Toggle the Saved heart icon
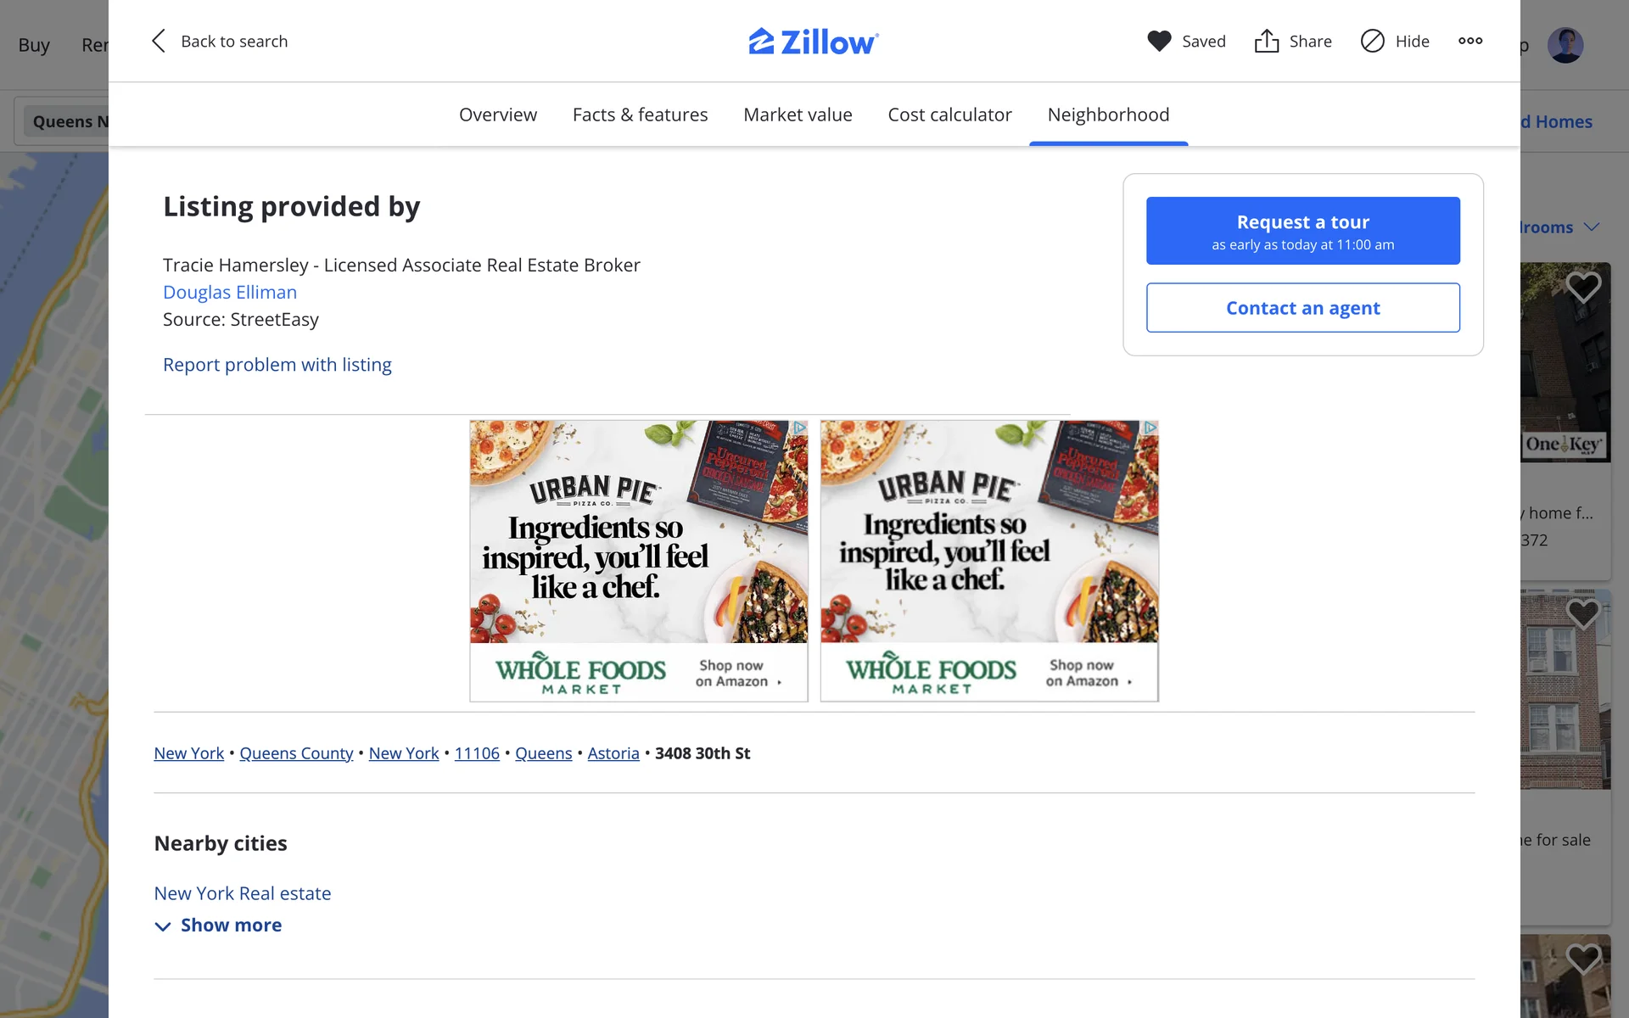 [1159, 41]
